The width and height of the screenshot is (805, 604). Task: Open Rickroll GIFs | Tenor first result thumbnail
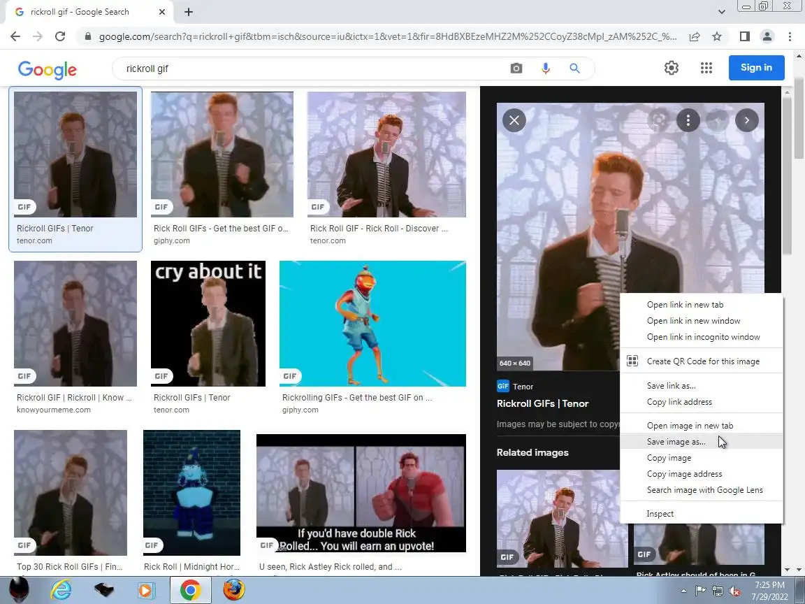coord(75,154)
